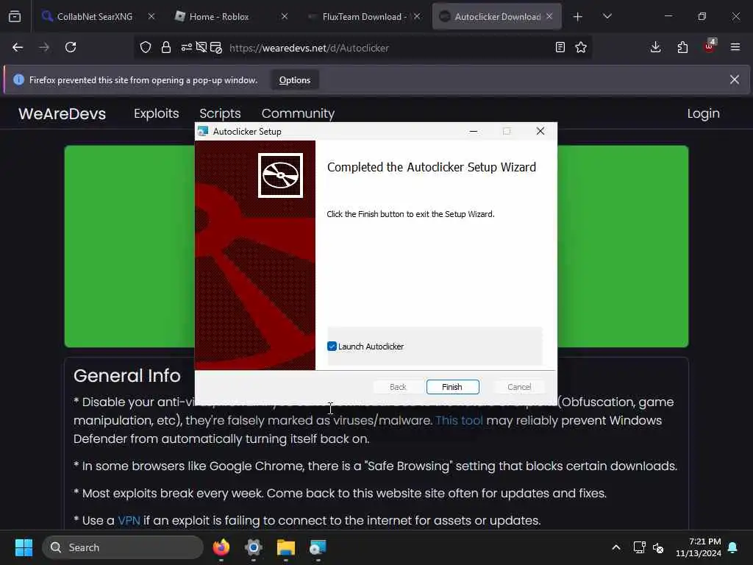Click the muted volume tray icon
The width and height of the screenshot is (753, 565).
tap(658, 547)
